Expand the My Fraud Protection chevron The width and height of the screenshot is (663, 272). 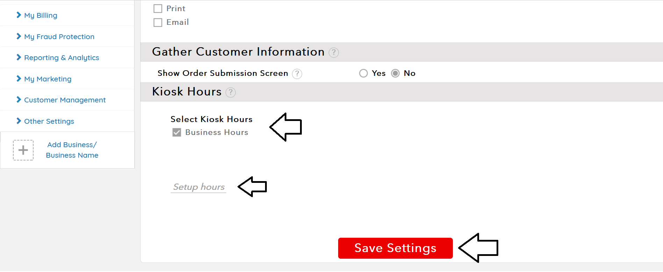coord(19,36)
